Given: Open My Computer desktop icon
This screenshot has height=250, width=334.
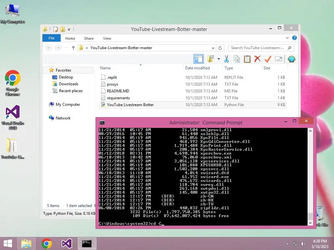Looking at the screenshot, I should [13, 14].
